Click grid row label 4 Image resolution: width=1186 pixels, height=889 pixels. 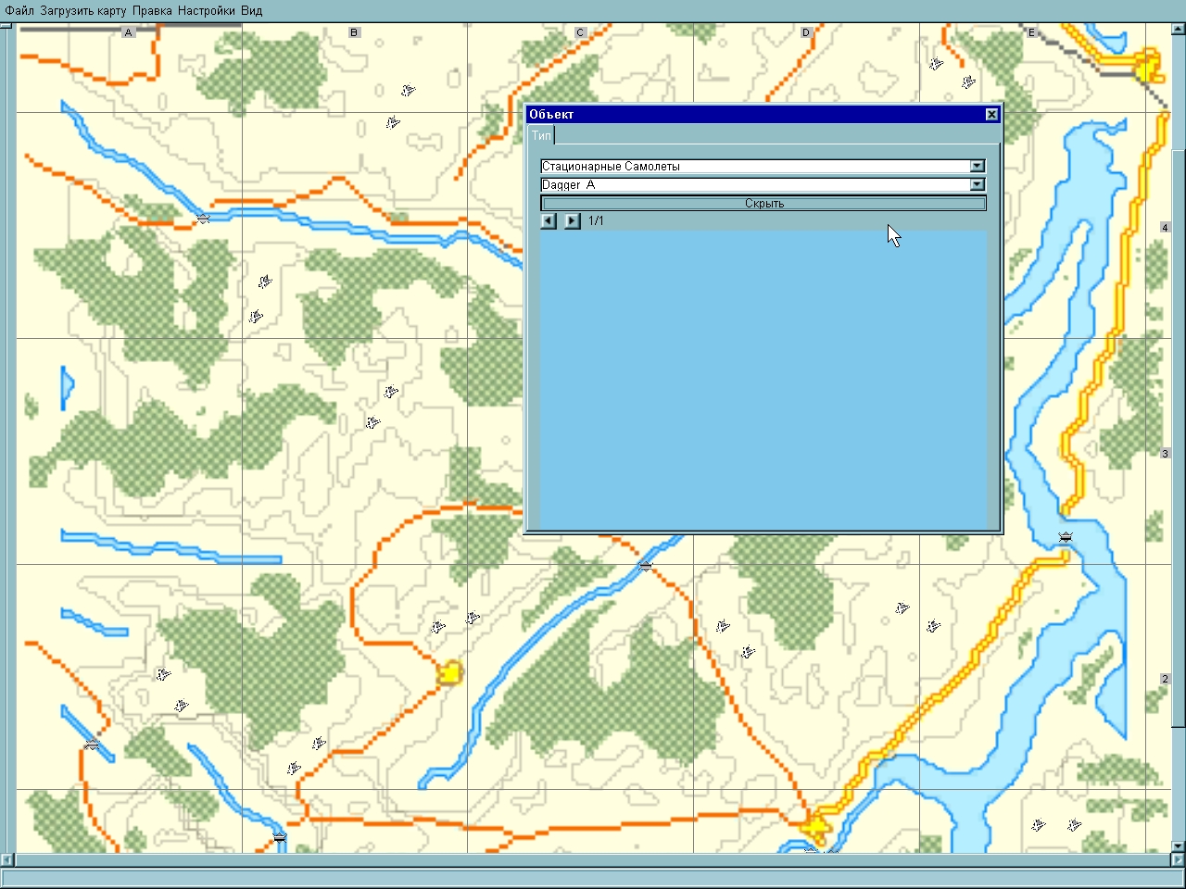[x=1165, y=227]
